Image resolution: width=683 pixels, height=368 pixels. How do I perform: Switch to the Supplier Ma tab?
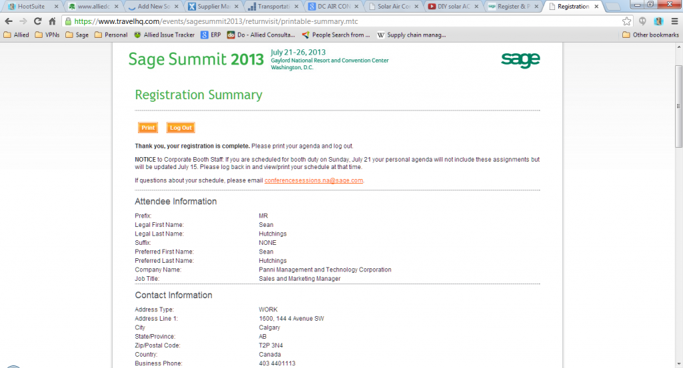[213, 7]
